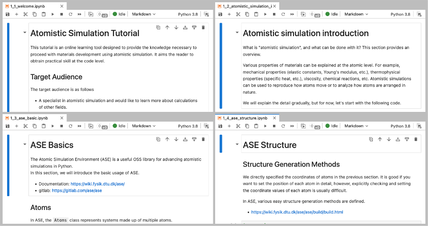Cut the selected cell in 1_1_welcome notebook
Viewport: 428px width, 226px height.
pyautogui.click(x=25, y=14)
